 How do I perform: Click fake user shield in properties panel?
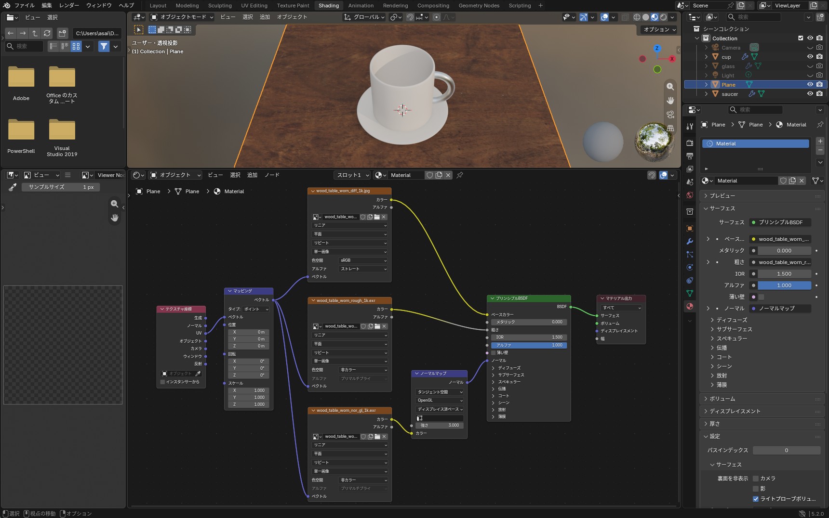[x=783, y=181]
